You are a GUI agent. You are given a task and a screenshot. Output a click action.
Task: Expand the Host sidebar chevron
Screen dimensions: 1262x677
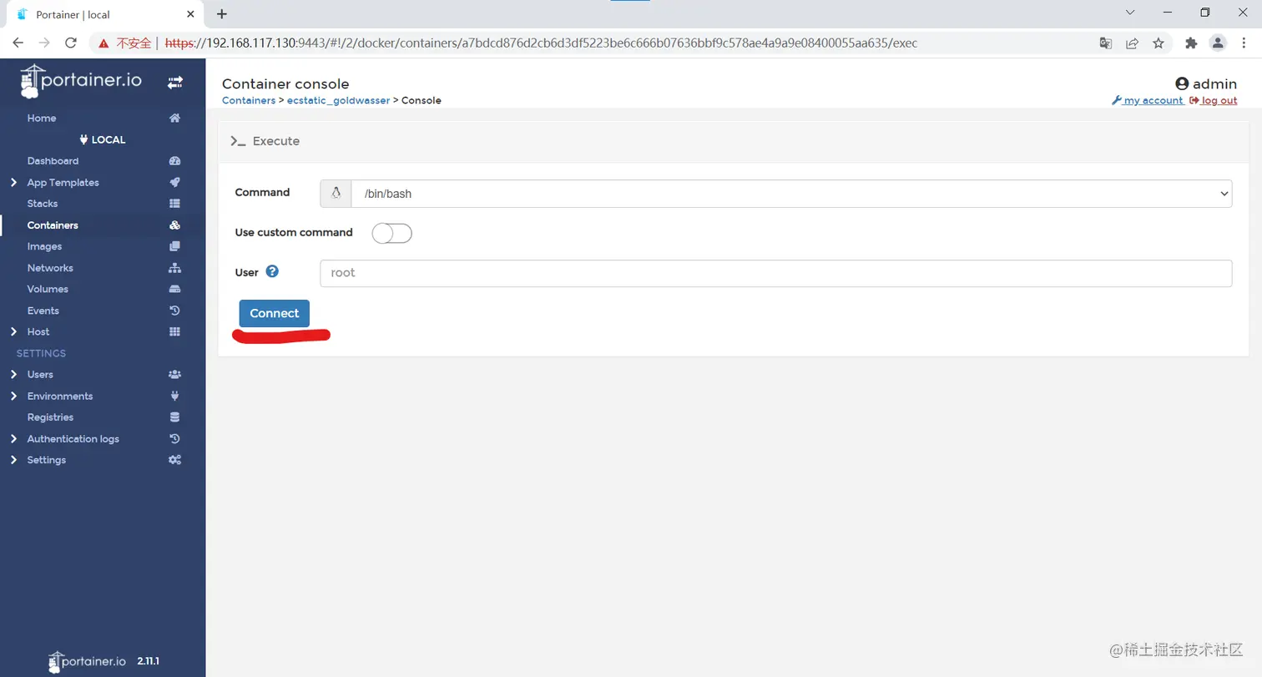pos(13,332)
